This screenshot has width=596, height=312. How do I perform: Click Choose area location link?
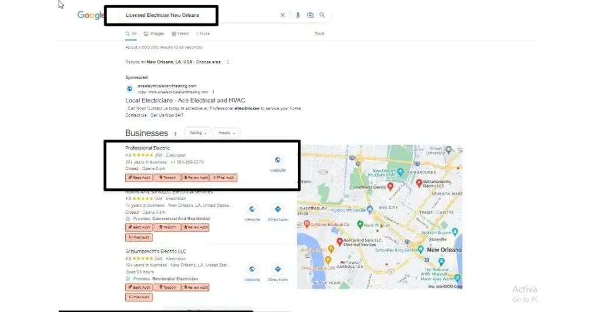pyautogui.click(x=208, y=62)
